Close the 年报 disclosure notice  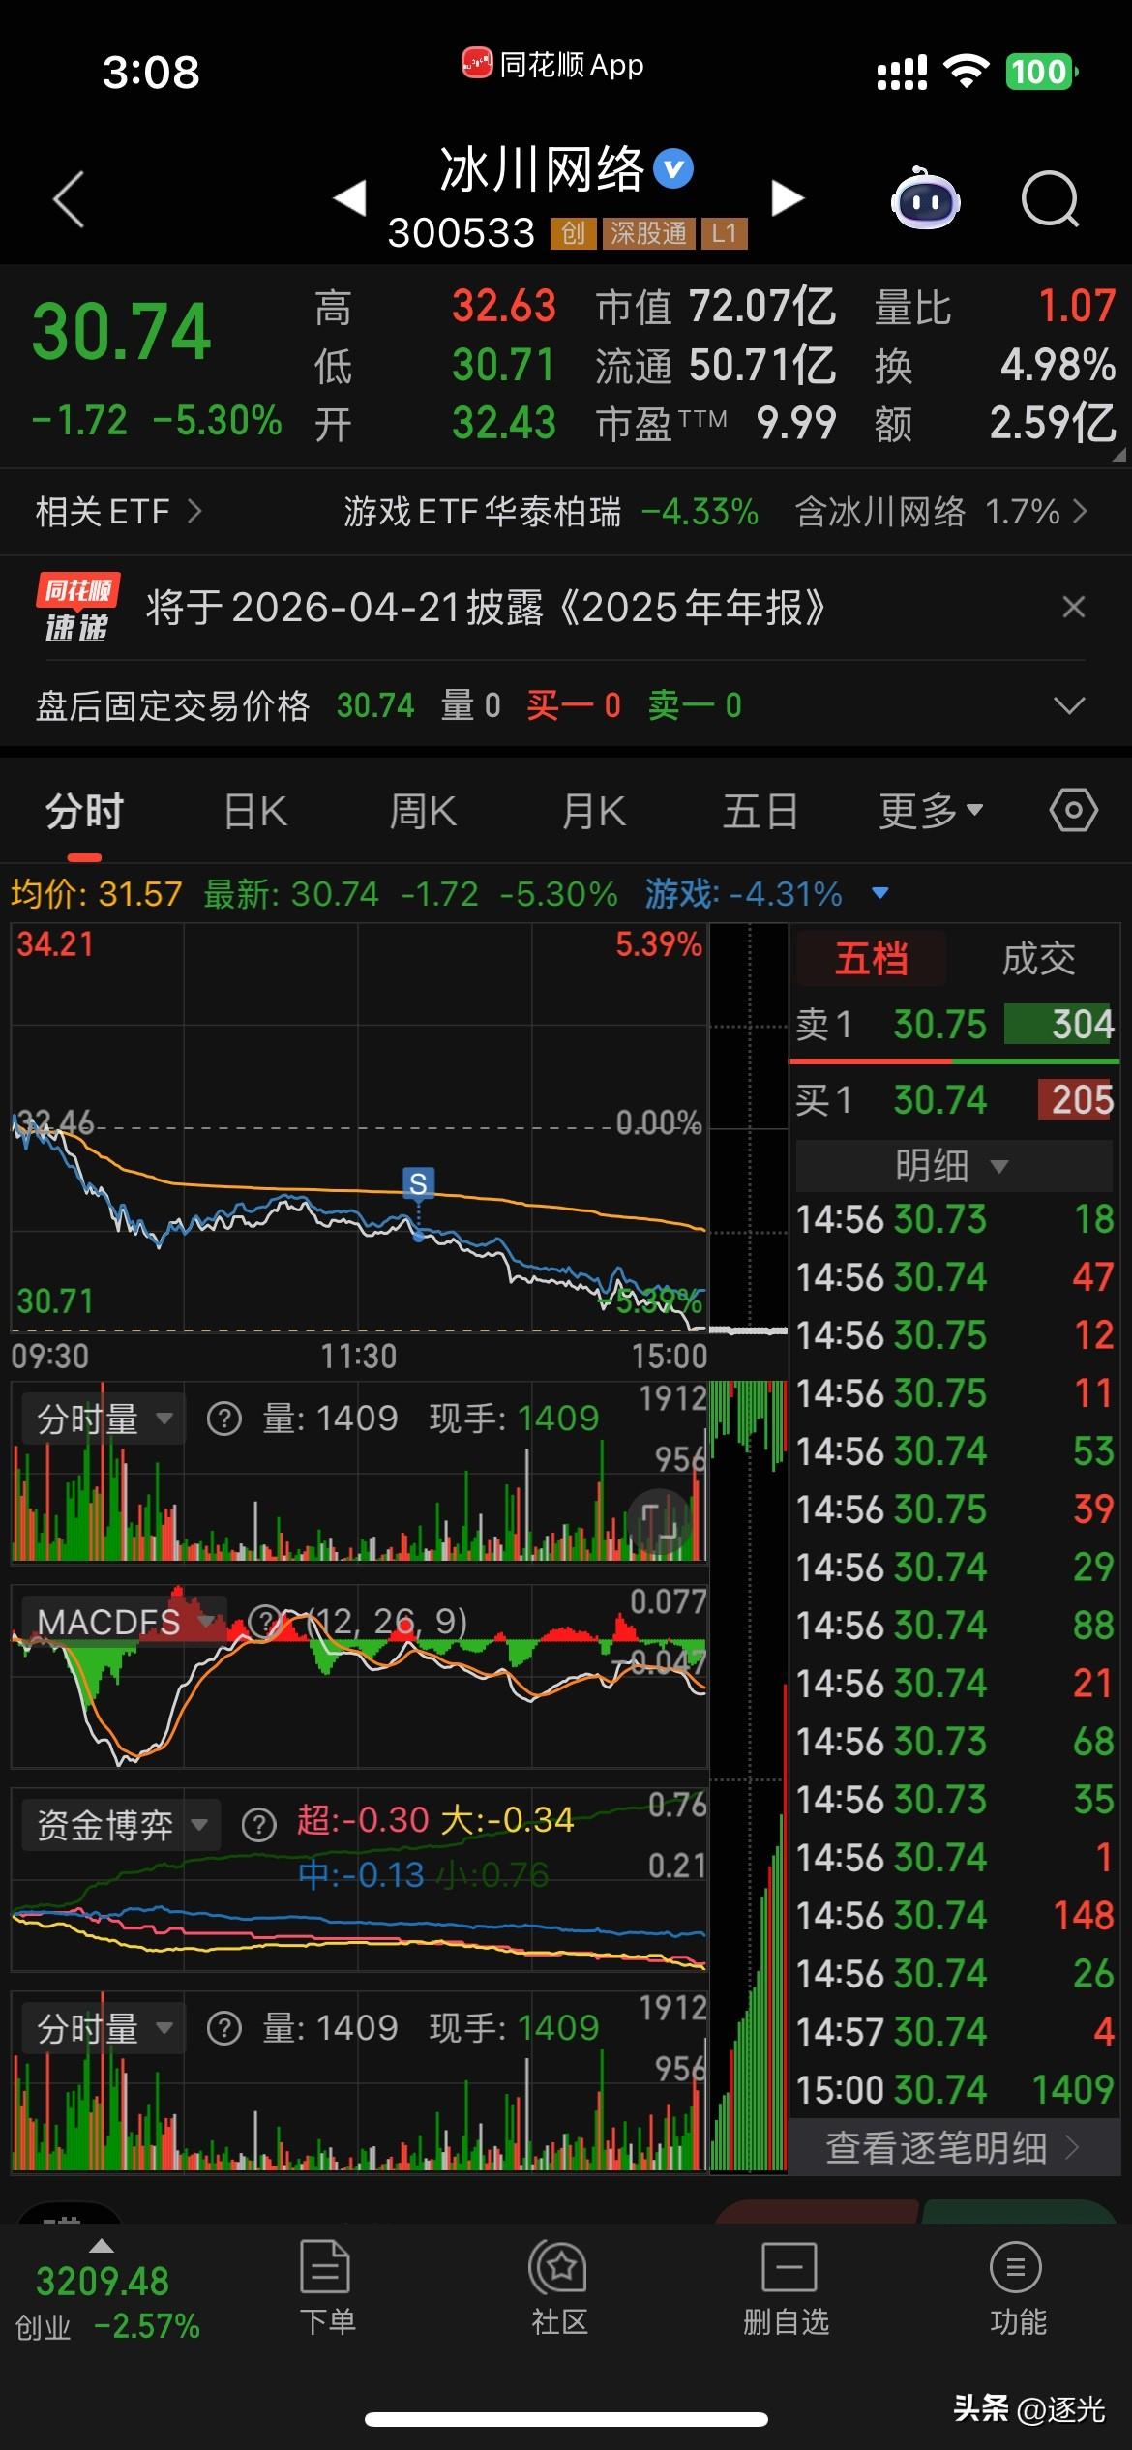click(1074, 607)
